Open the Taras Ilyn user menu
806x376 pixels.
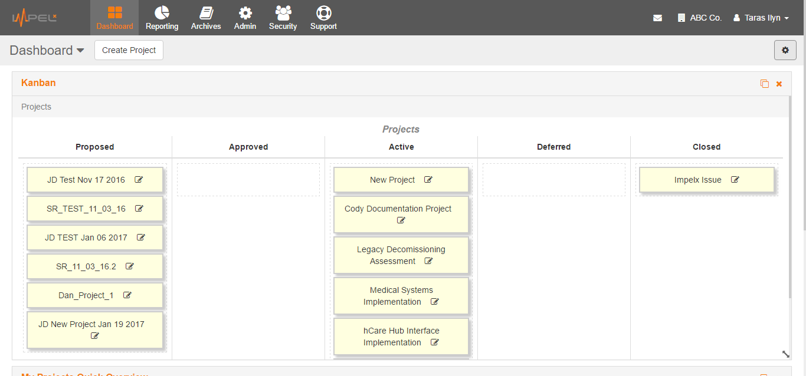coord(761,18)
